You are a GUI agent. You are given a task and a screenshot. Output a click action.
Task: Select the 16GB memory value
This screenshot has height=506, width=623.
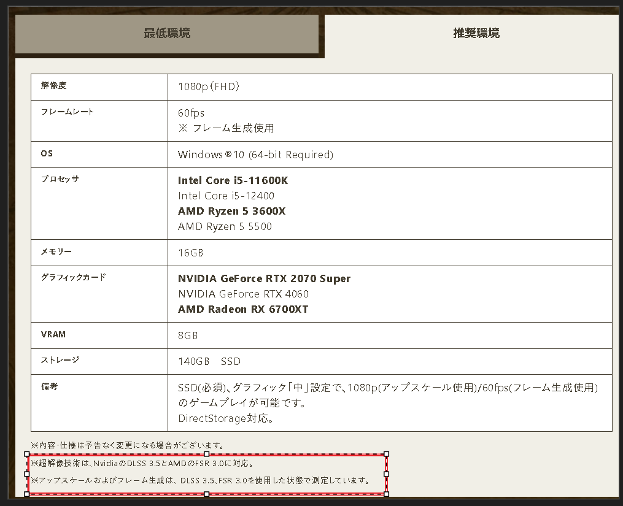[x=191, y=253]
